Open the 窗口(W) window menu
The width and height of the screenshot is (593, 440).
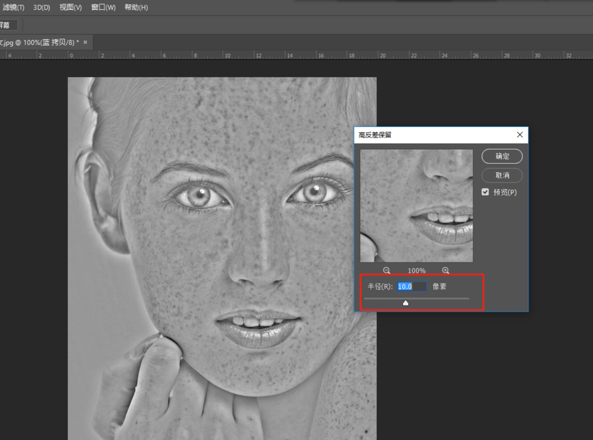point(103,7)
